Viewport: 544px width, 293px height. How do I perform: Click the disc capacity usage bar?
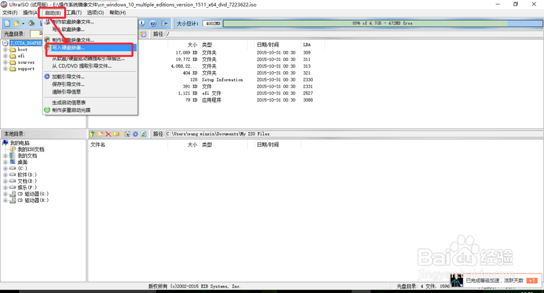click(383, 23)
